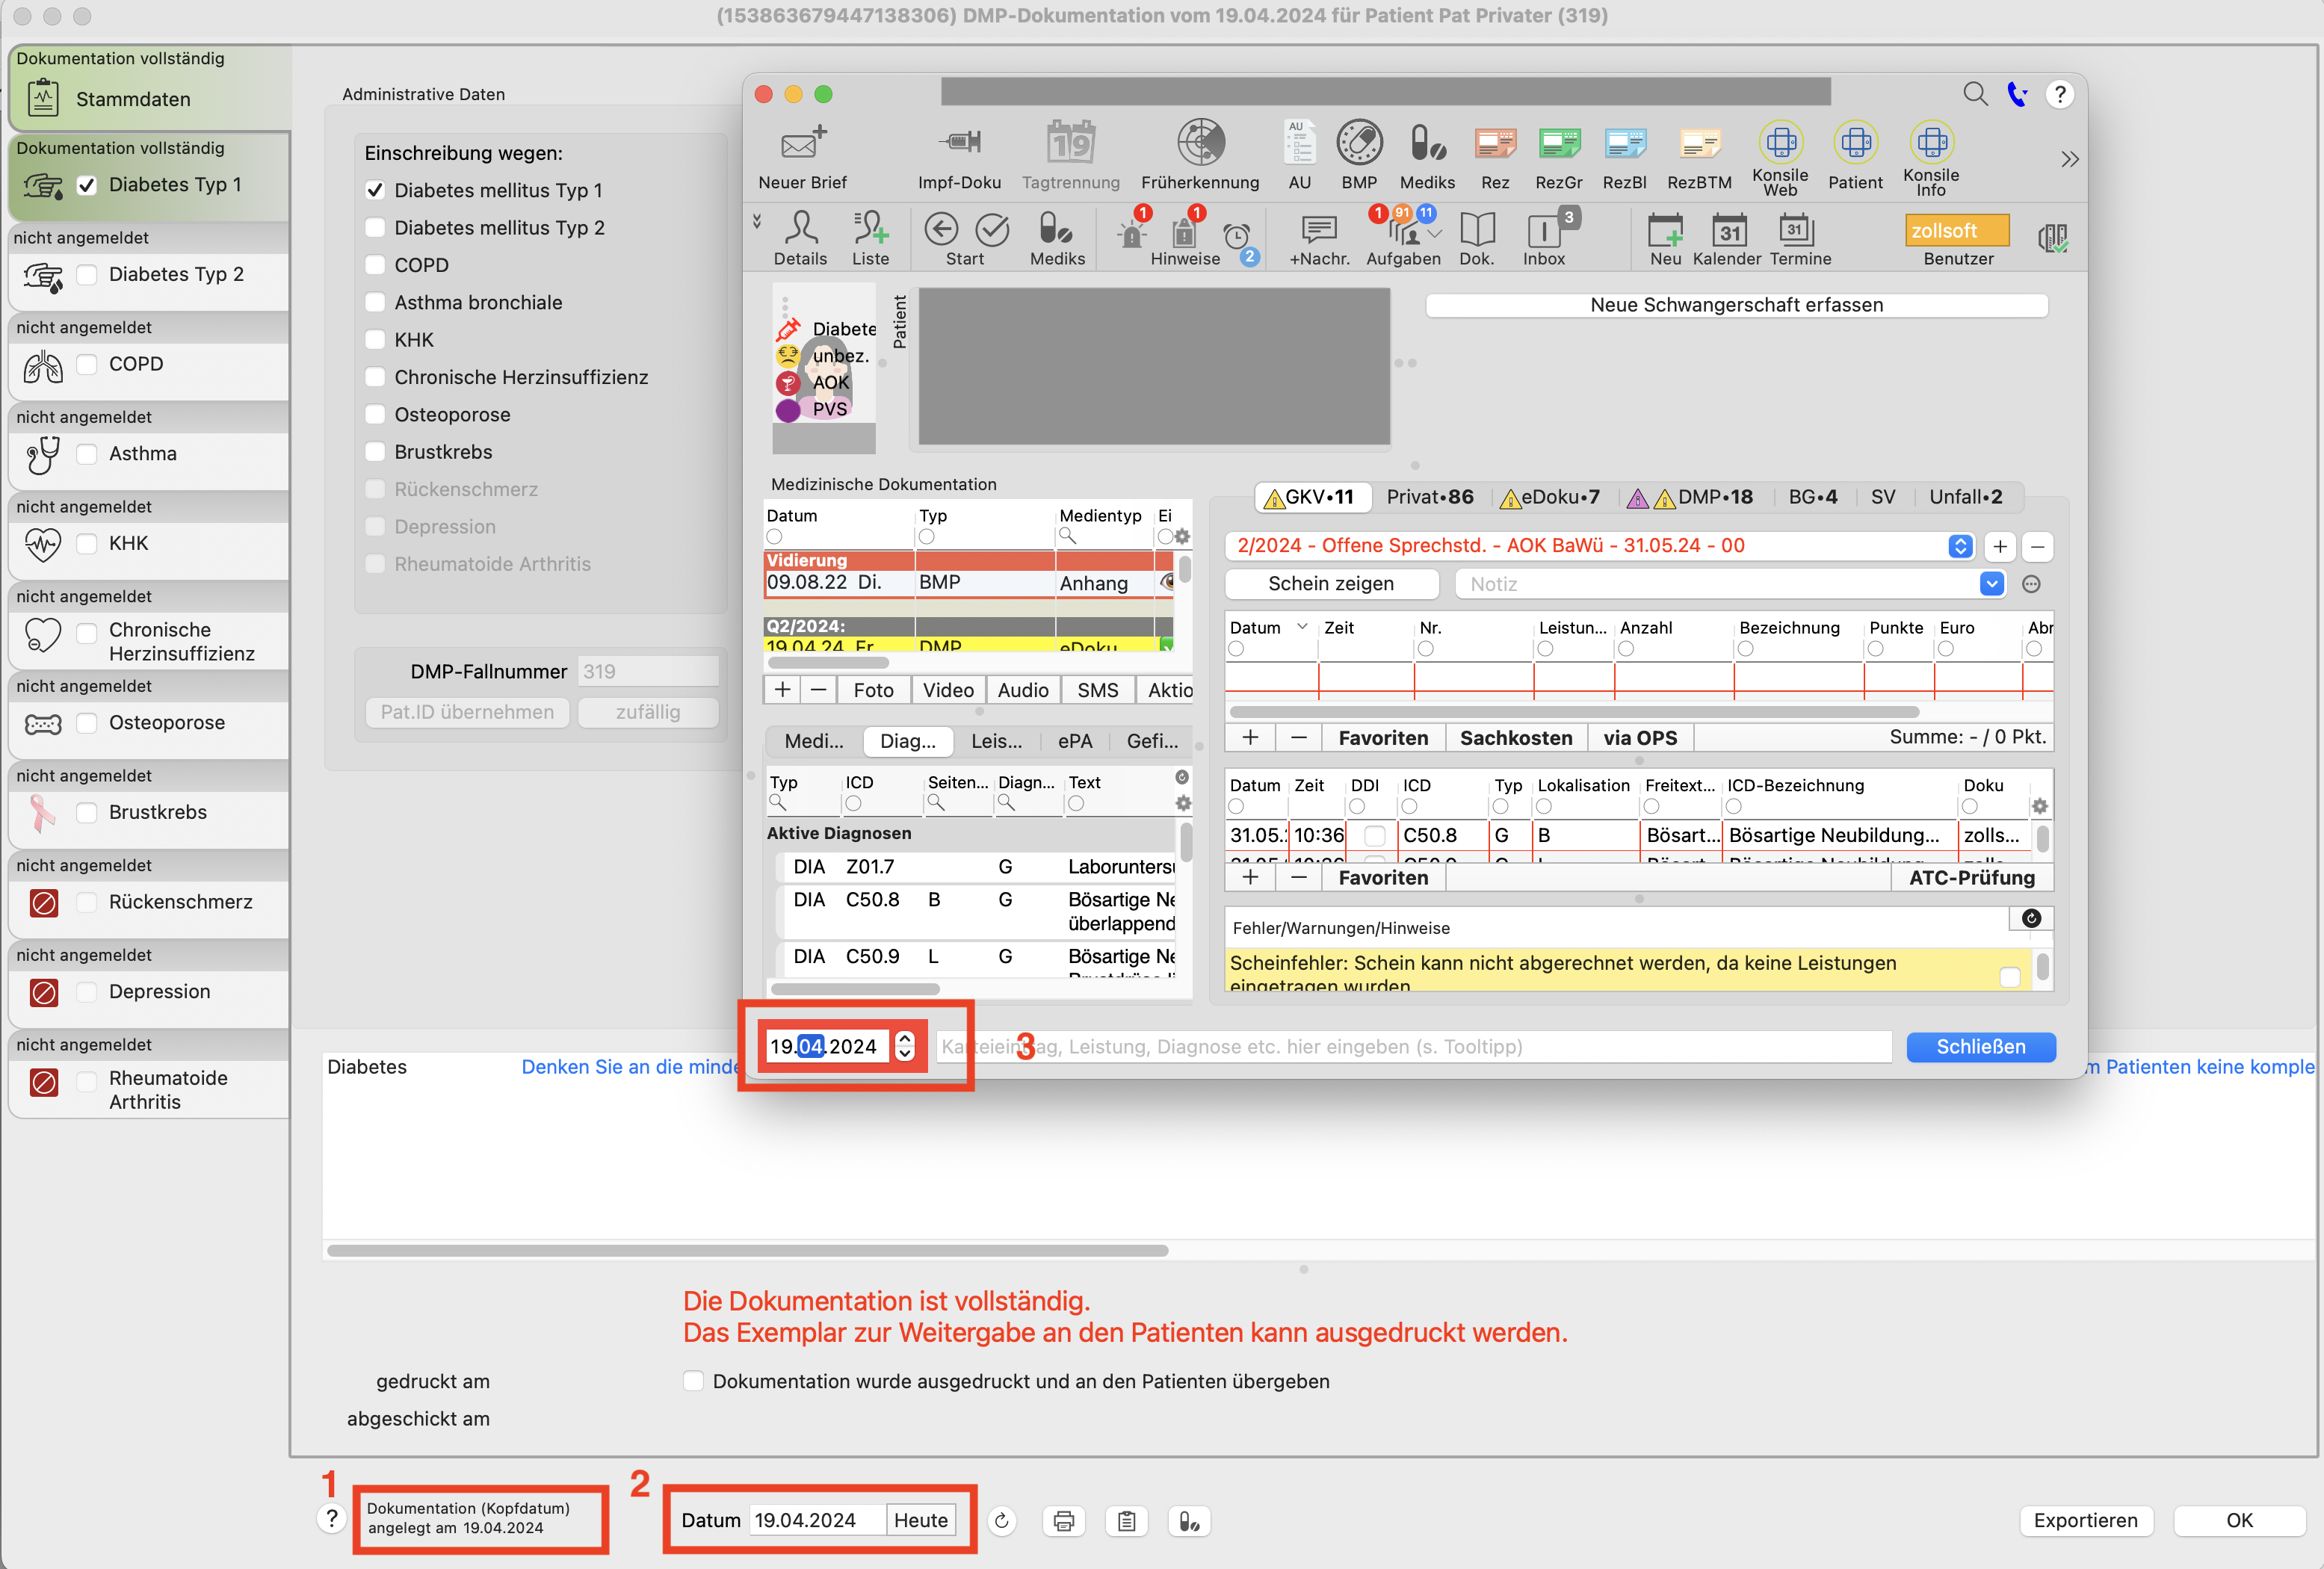Click the search magnifier in patient window
The height and width of the screenshot is (1569, 2324).
(1974, 94)
